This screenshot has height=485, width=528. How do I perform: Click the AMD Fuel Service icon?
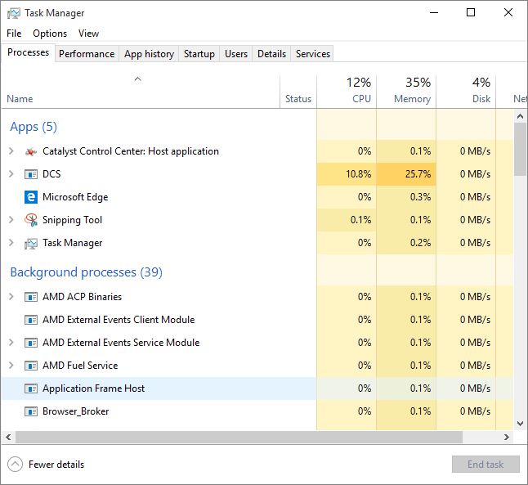point(31,366)
